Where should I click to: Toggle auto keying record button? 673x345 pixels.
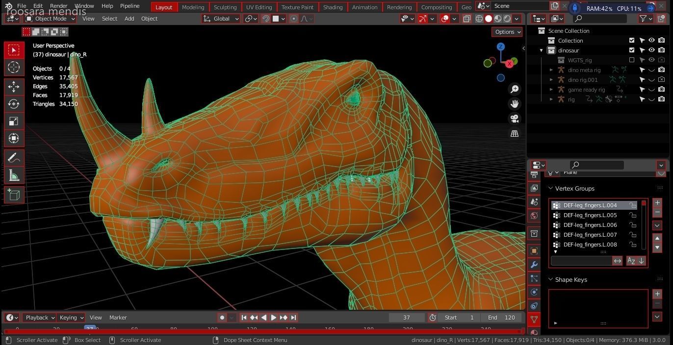(222, 318)
